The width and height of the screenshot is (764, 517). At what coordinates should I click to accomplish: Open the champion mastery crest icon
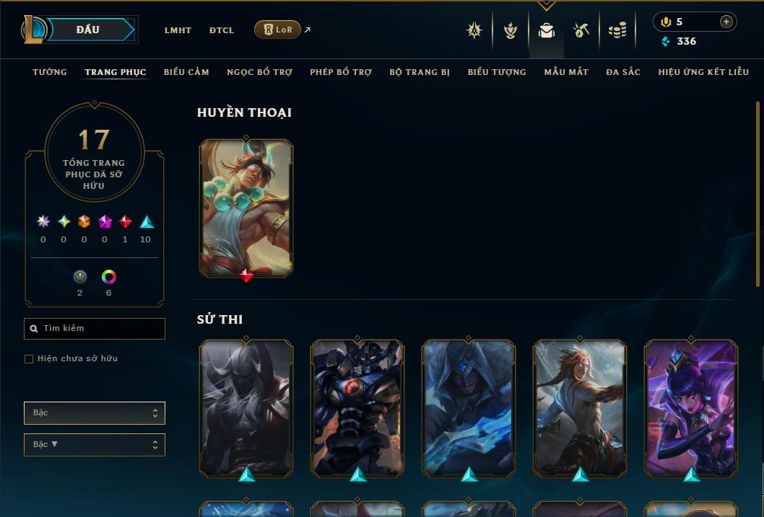click(474, 30)
